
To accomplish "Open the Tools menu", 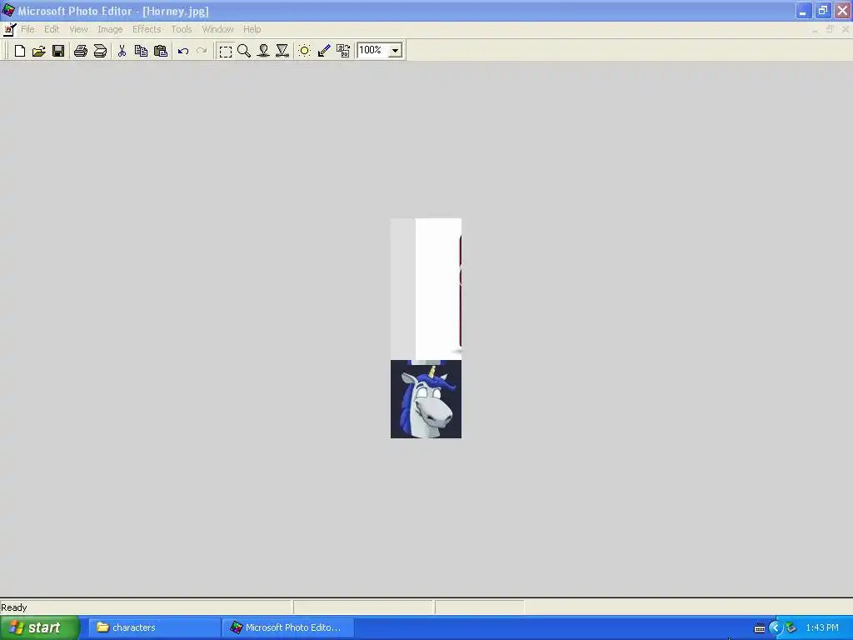I will 181,29.
